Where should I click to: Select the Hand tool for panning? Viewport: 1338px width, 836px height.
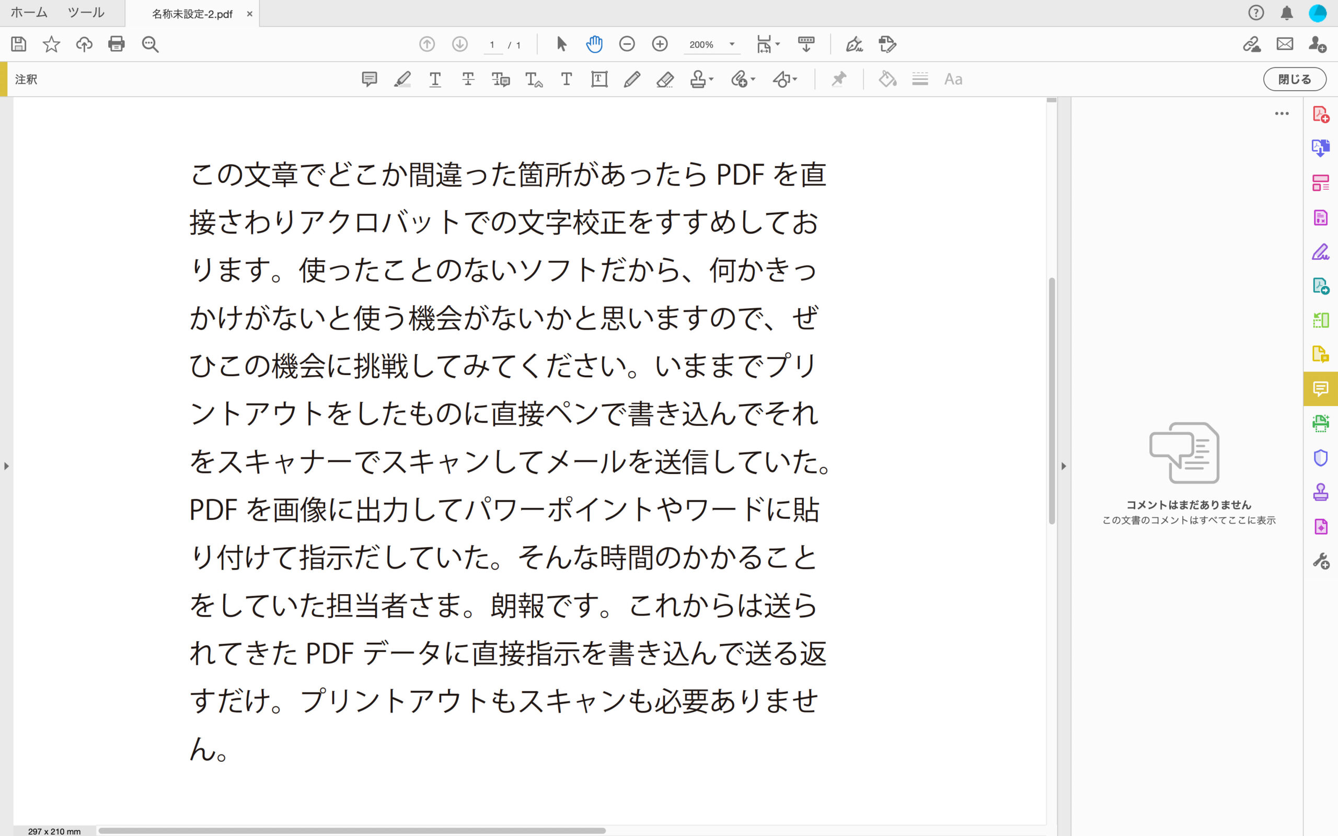point(593,45)
